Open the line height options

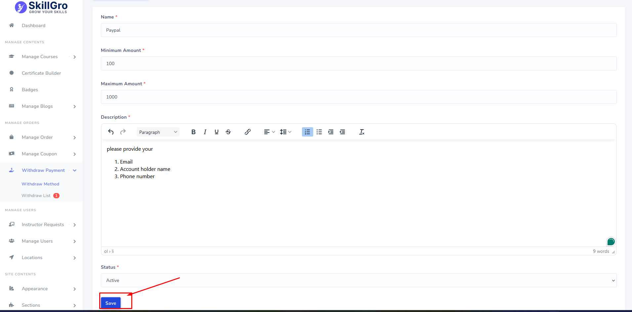pyautogui.click(x=285, y=132)
